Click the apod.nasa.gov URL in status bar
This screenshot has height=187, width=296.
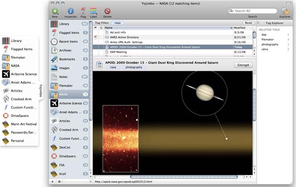coord(123,181)
